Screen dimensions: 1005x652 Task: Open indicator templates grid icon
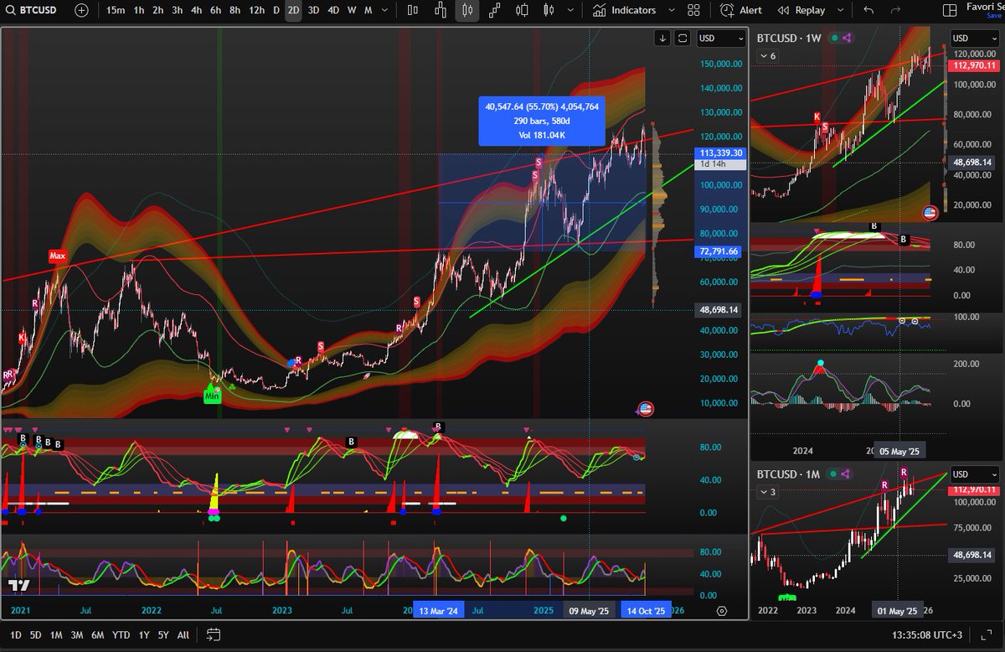[693, 10]
